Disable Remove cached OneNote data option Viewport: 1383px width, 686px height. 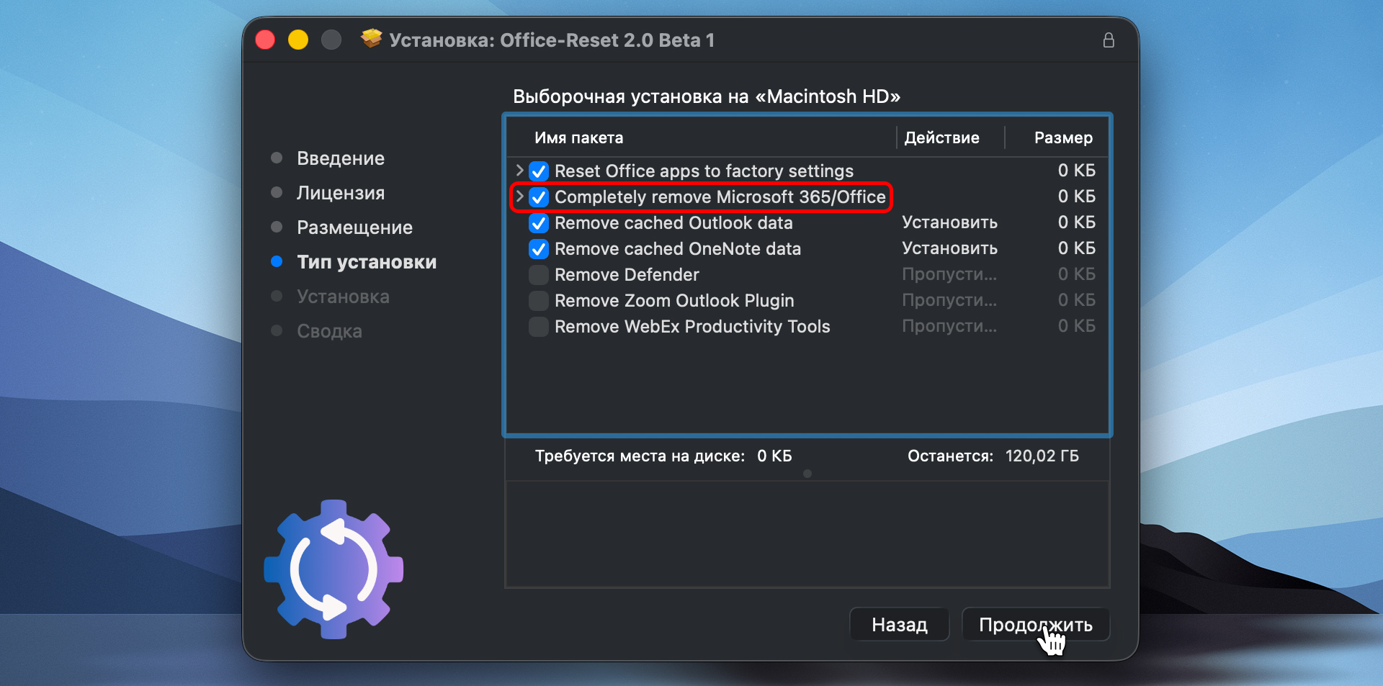[x=539, y=249]
